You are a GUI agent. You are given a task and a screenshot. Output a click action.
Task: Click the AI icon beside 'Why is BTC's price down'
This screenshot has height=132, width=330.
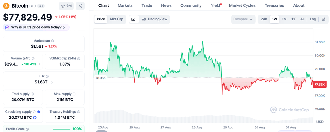click(7, 27)
